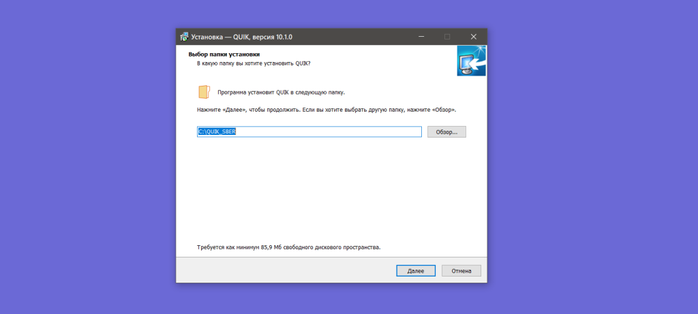This screenshot has height=314, width=698.
Task: Focus the C:\QUIK_SBER install path field
Action: tap(309, 131)
